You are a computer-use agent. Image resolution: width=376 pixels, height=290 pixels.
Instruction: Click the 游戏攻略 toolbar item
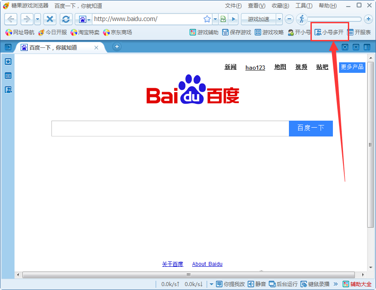[269, 32]
